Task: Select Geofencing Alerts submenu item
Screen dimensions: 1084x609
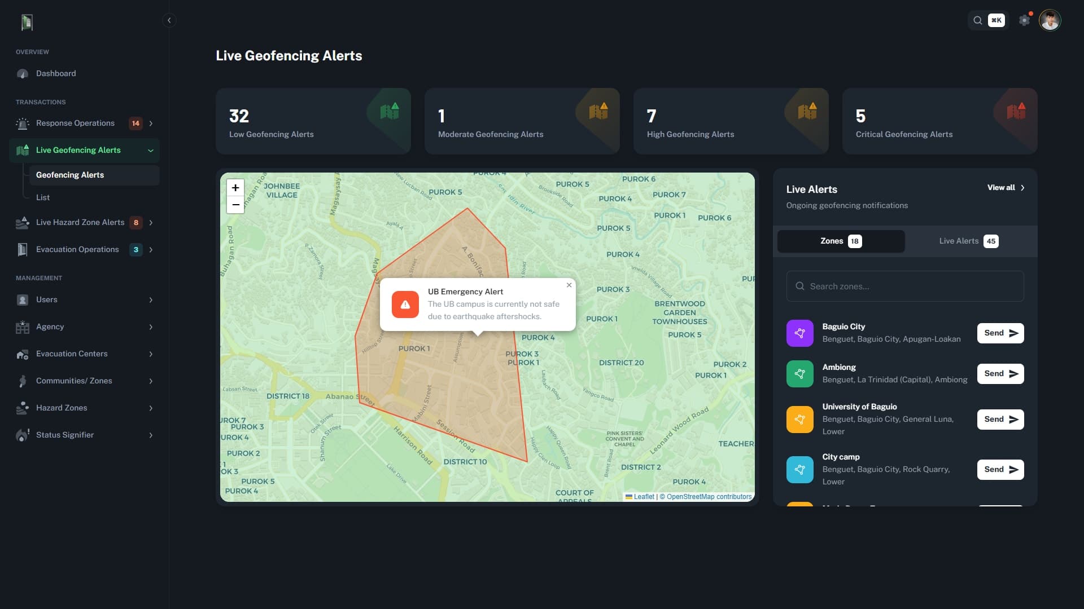Action: coord(94,175)
